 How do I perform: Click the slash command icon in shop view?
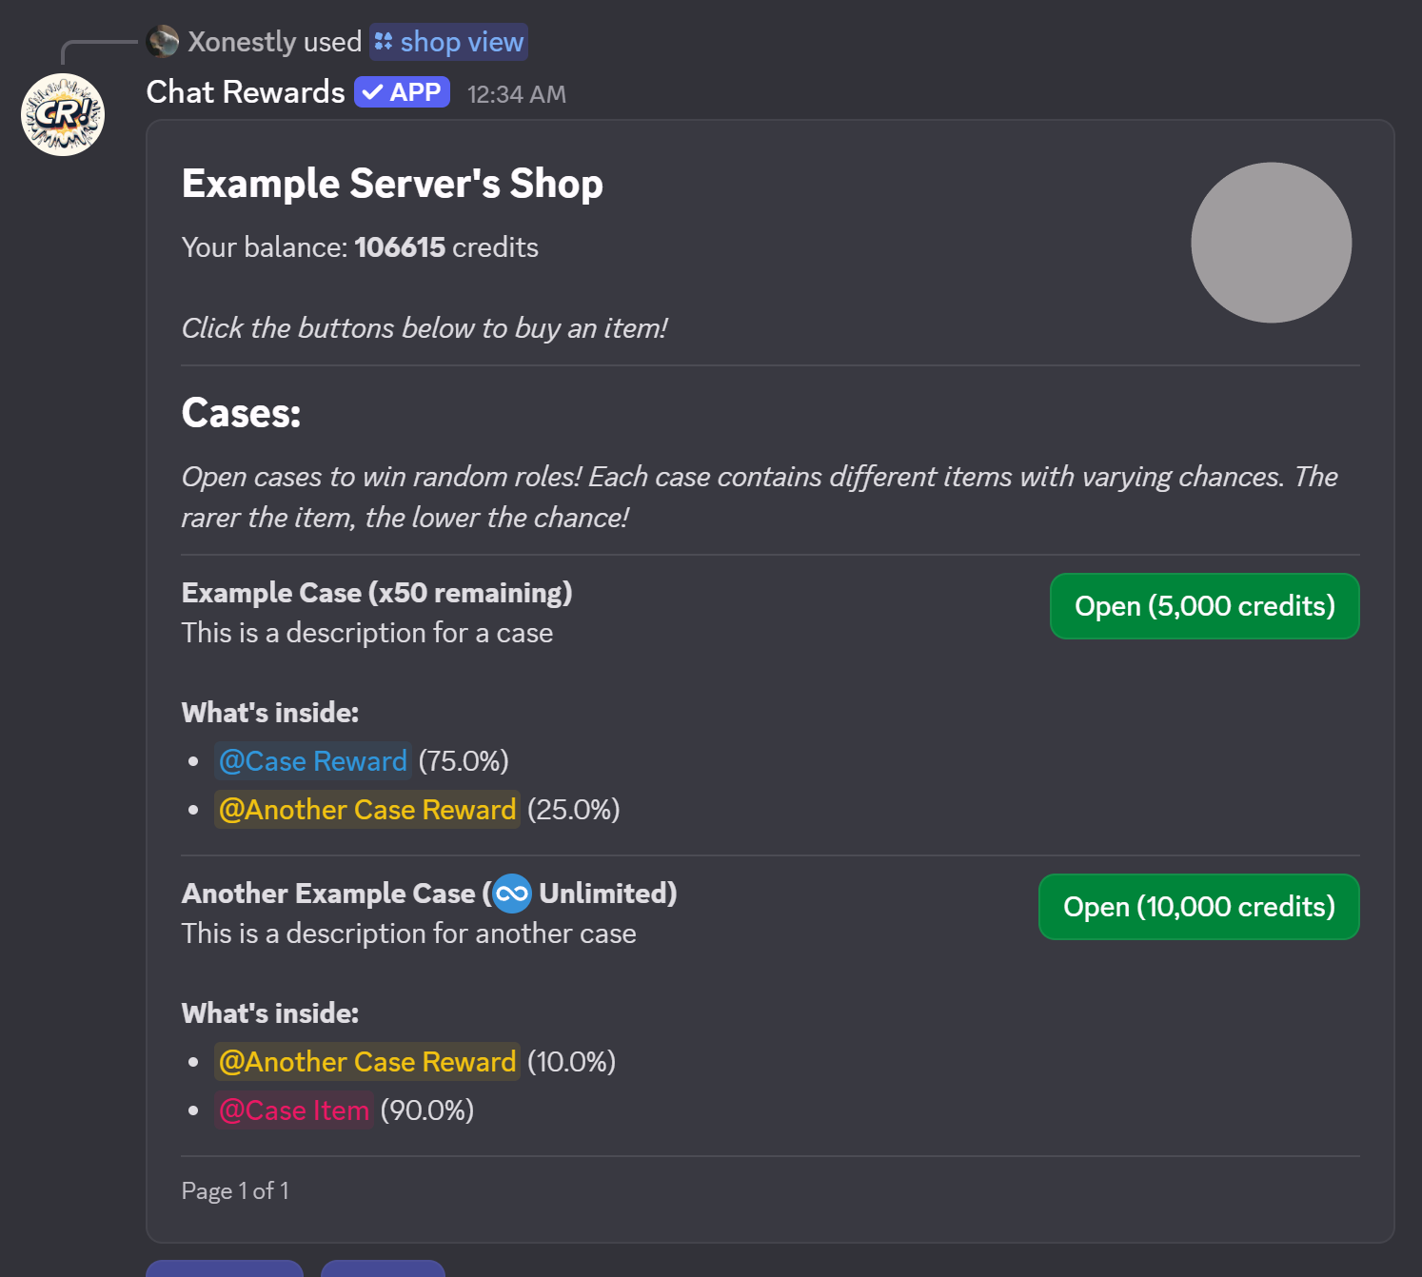click(x=384, y=42)
